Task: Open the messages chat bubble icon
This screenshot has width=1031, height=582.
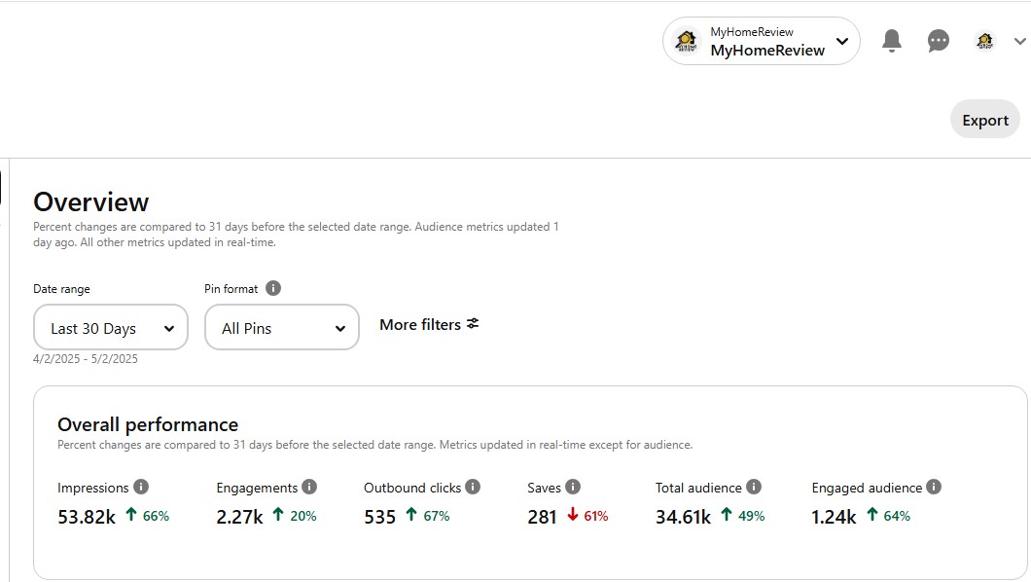Action: click(939, 41)
